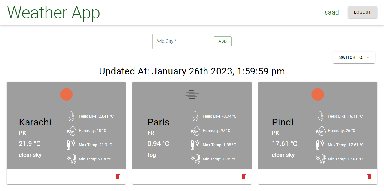Click the Updated At timestamp text
Screen dimensions: 384x191
coord(192,71)
